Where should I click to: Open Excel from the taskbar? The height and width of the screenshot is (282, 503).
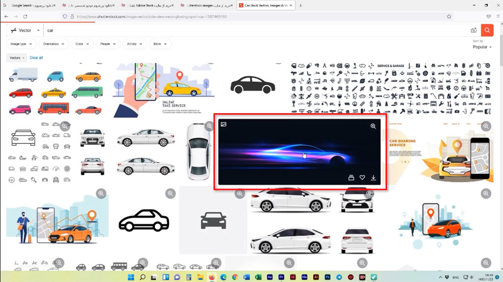258,277
